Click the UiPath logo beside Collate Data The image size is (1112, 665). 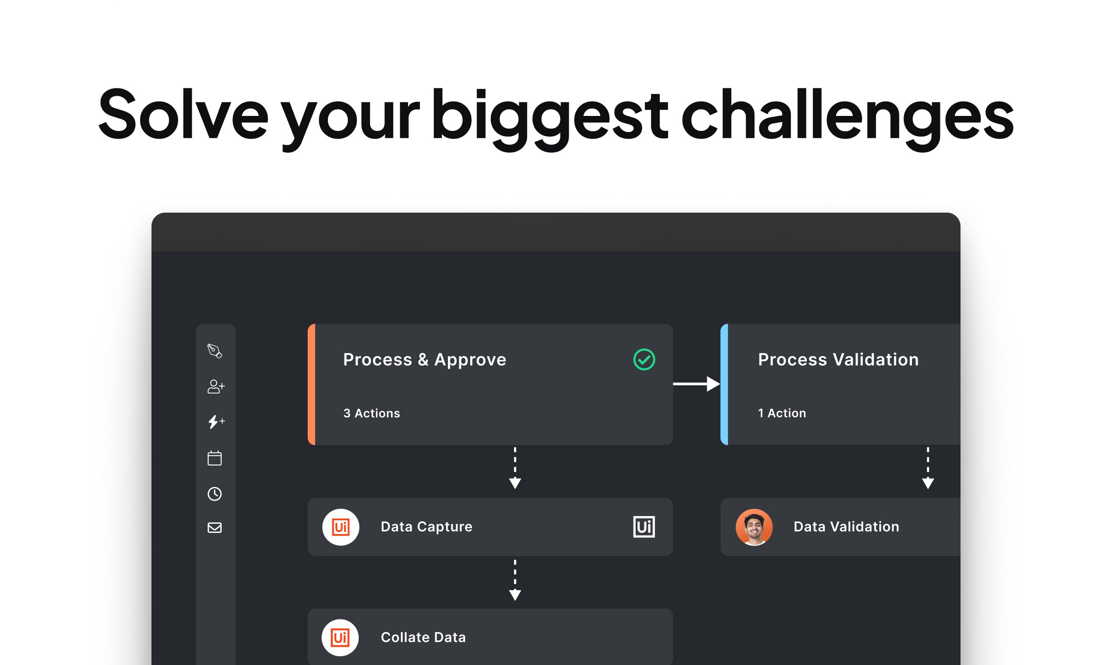pyautogui.click(x=340, y=638)
